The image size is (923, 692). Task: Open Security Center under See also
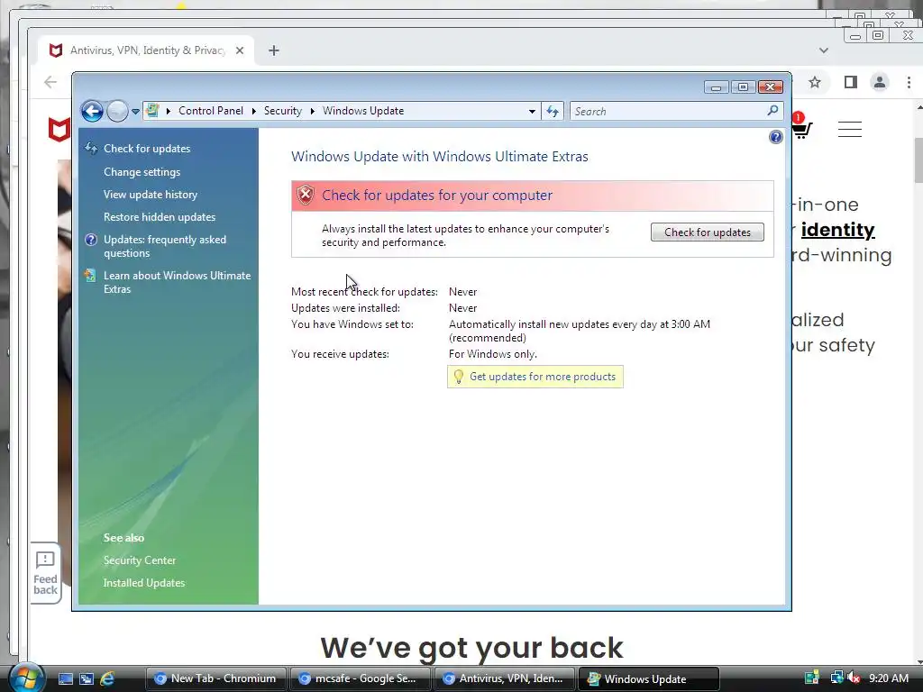[140, 560]
